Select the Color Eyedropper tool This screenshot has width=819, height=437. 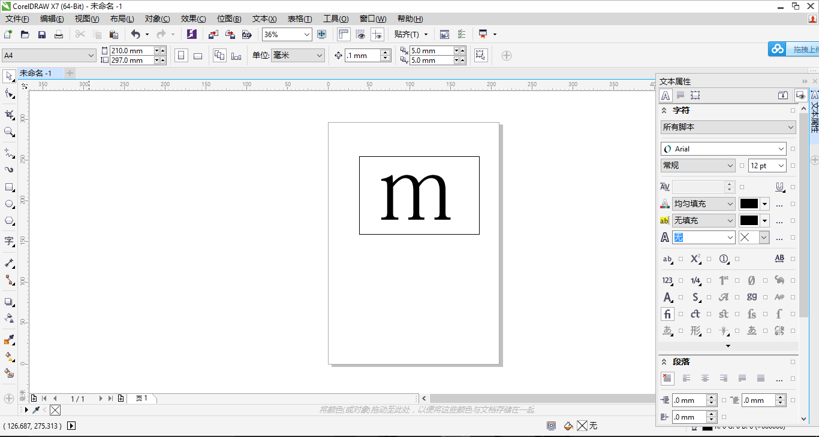pyautogui.click(x=9, y=340)
